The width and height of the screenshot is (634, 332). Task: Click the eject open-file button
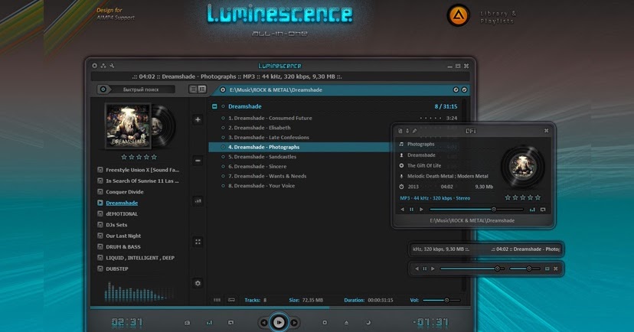347,323
